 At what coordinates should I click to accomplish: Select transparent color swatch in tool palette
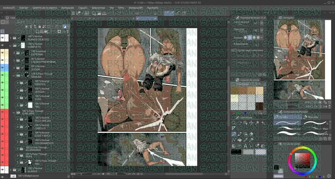[261, 152]
